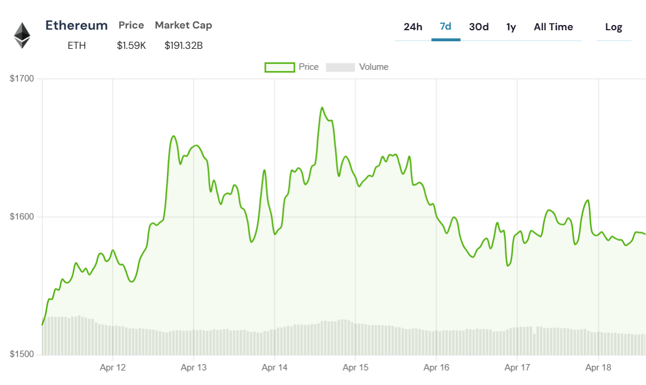This screenshot has height=385, width=646.
Task: Click the Market Cap column header
Action: pos(183,25)
